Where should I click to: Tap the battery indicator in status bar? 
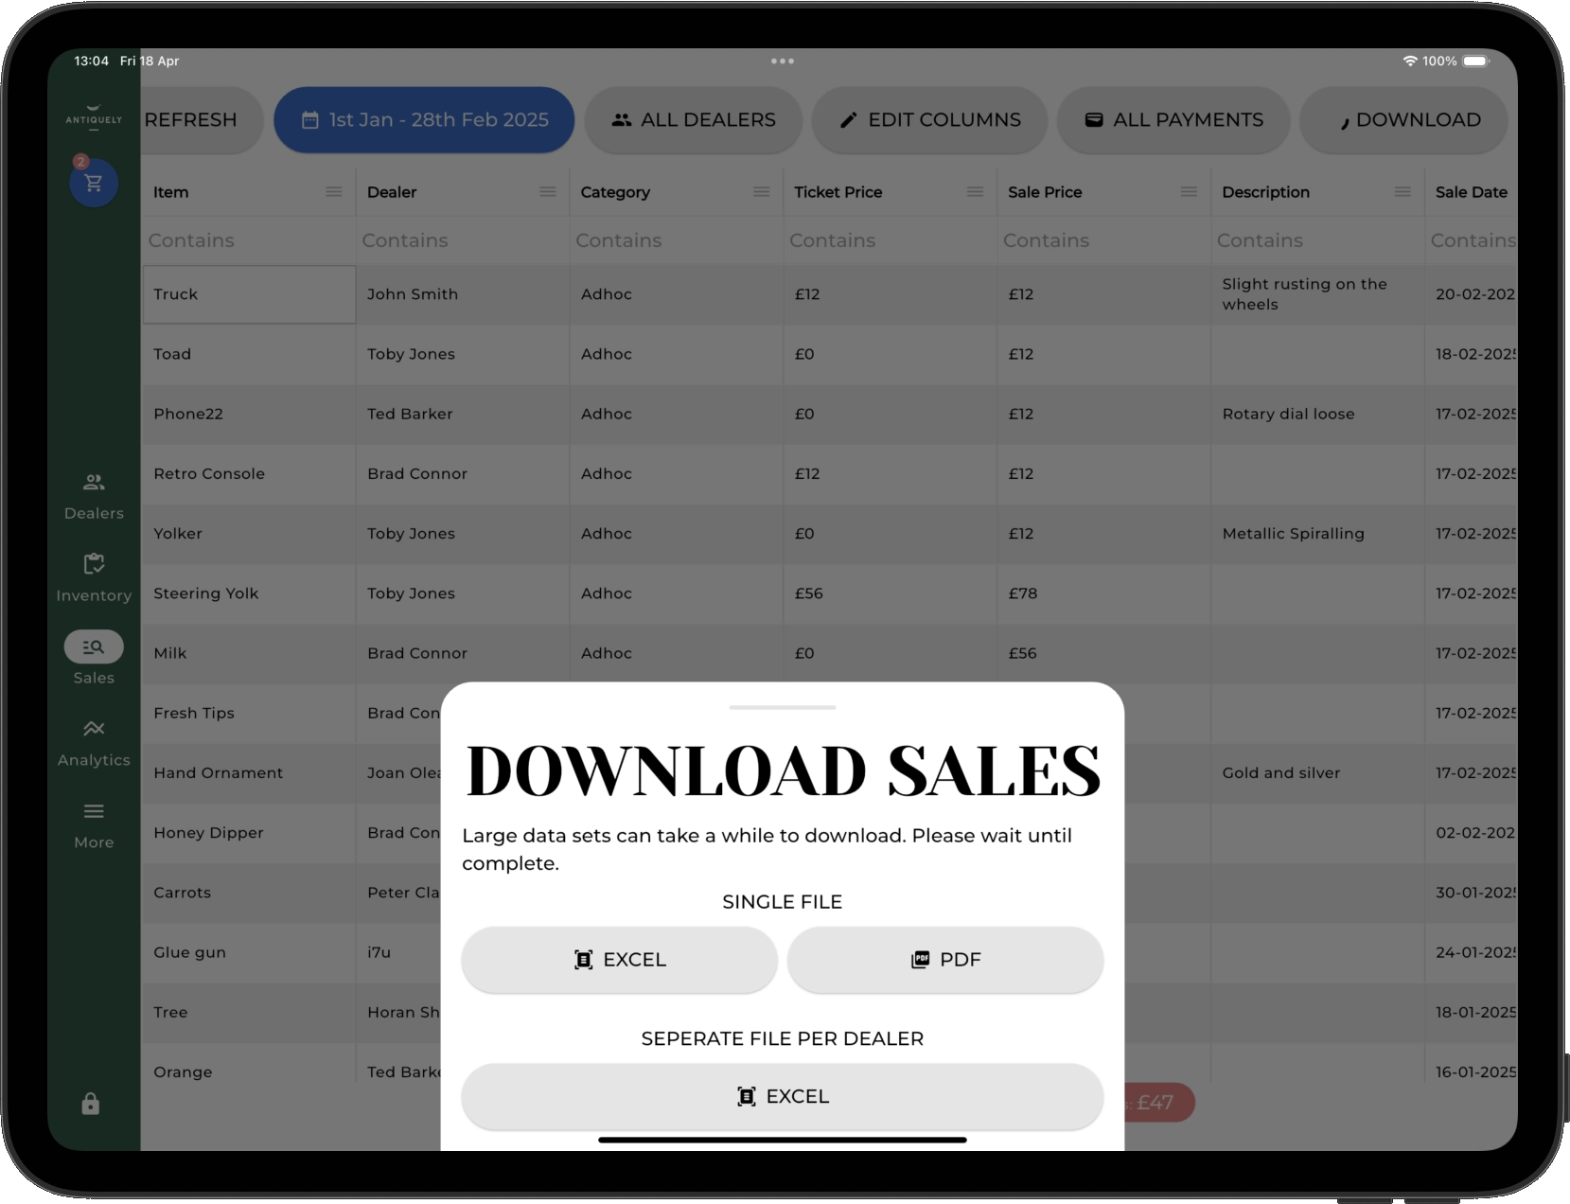1476,61
